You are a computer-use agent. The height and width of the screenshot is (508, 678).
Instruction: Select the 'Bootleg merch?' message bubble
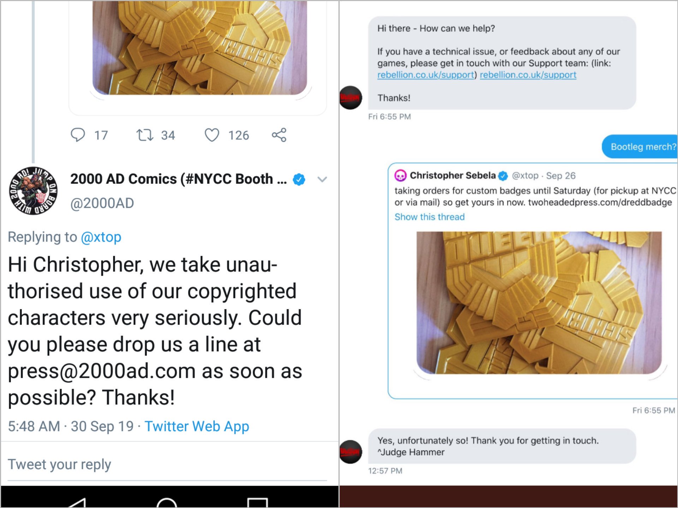tap(640, 146)
